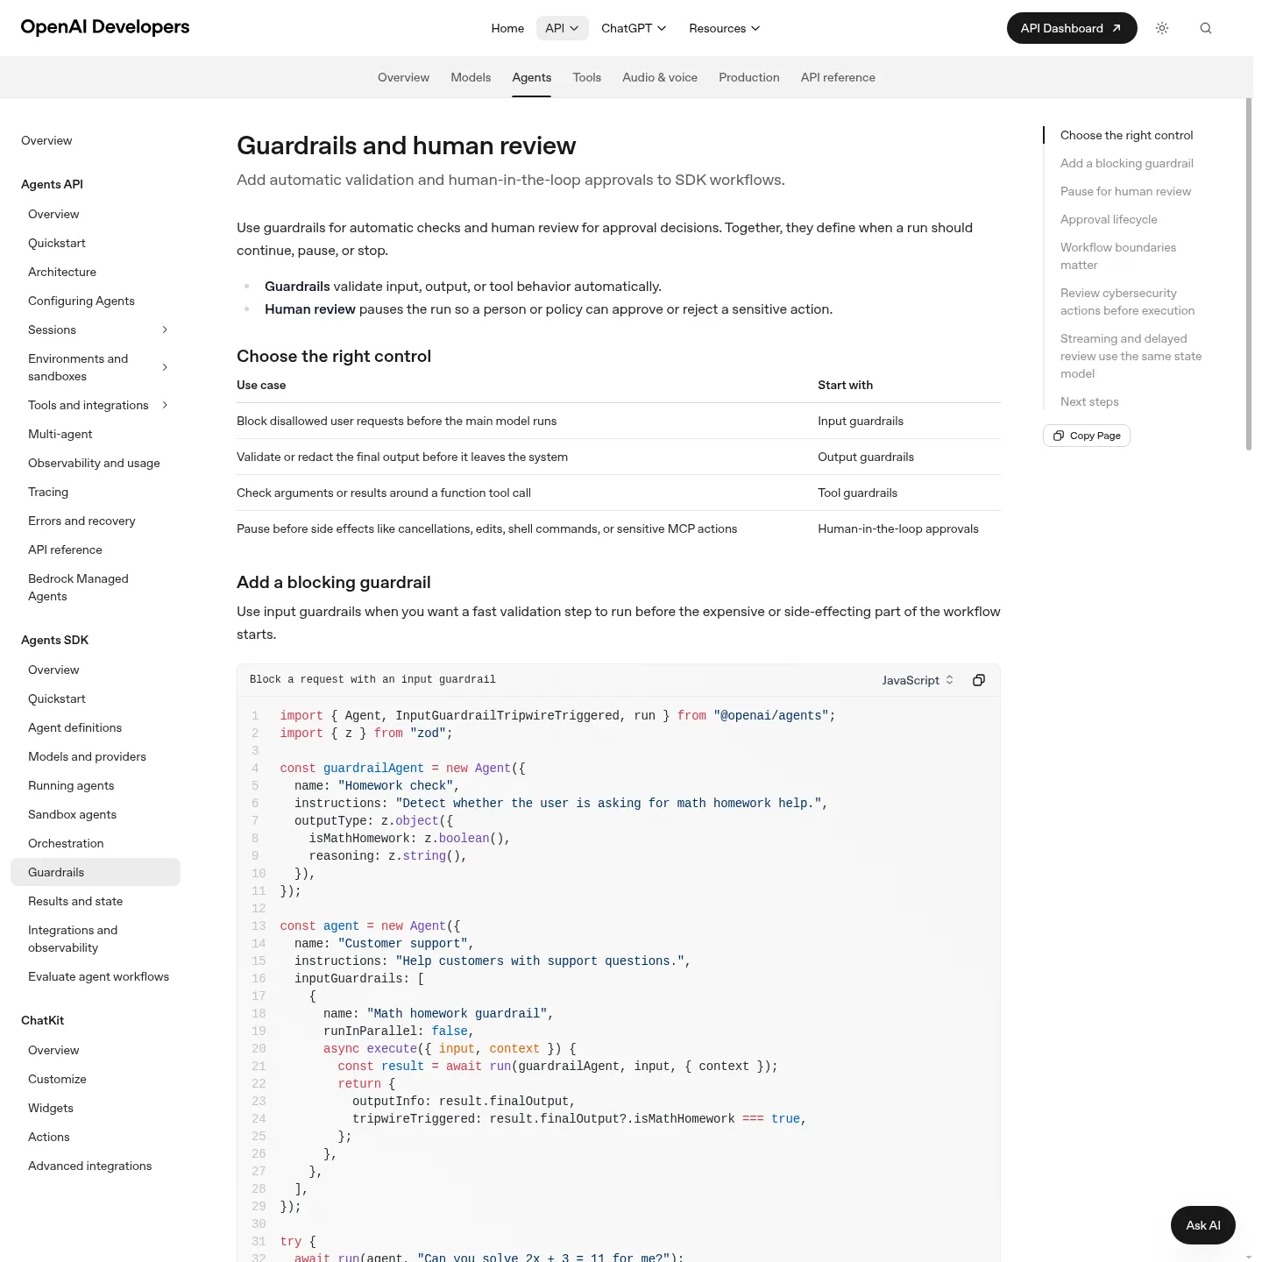This screenshot has width=1262, height=1262.
Task: Click the Copy Page button
Action: tap(1087, 436)
